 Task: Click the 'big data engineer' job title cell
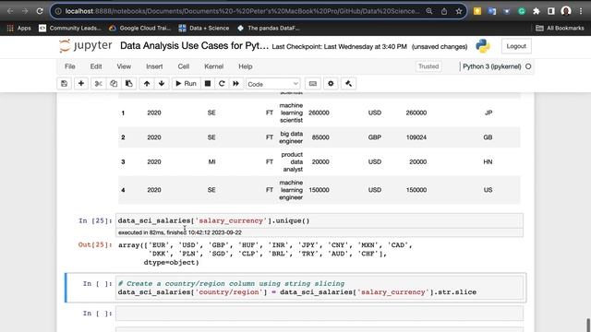click(x=291, y=137)
